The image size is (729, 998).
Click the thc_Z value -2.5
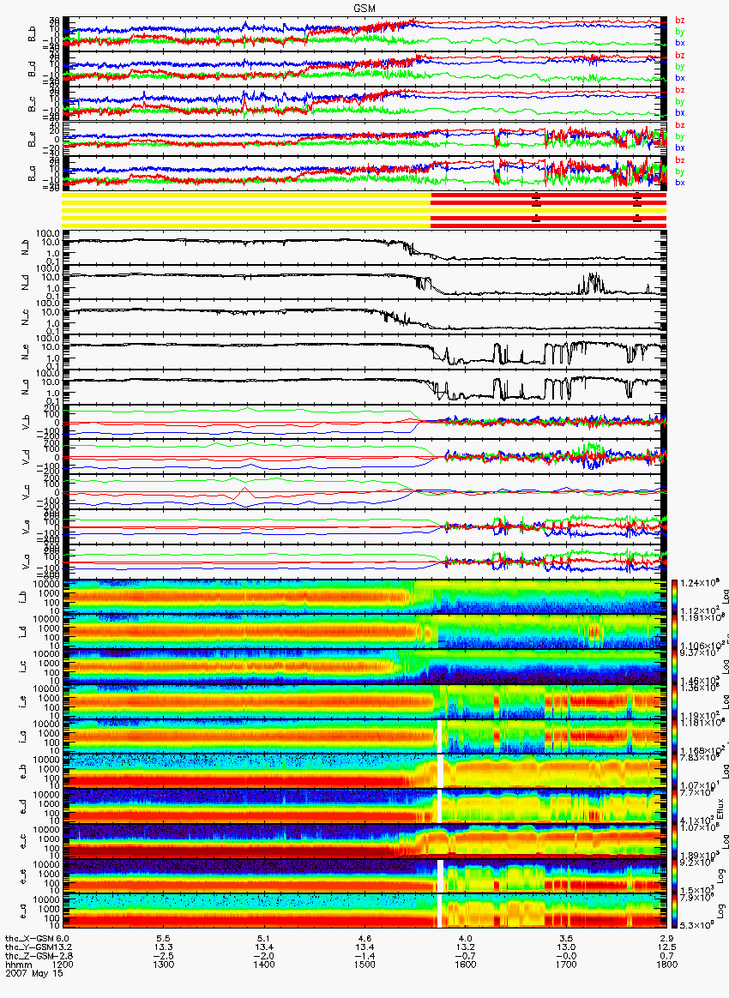[x=162, y=956]
